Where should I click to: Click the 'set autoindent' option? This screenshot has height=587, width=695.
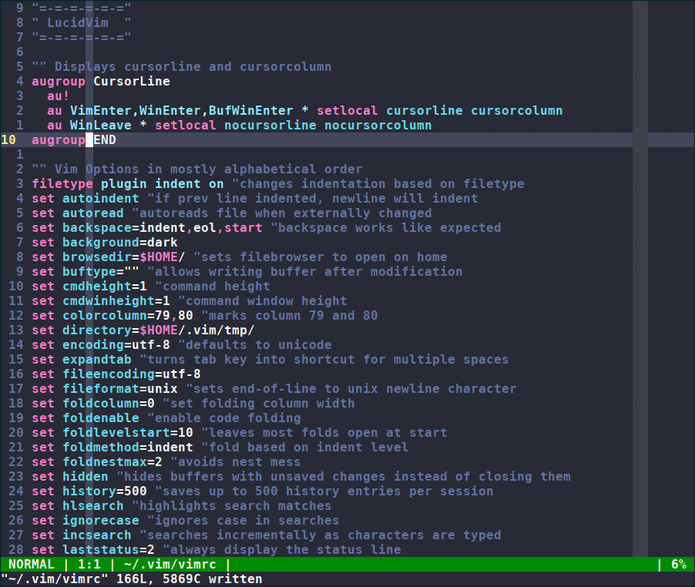coord(85,198)
